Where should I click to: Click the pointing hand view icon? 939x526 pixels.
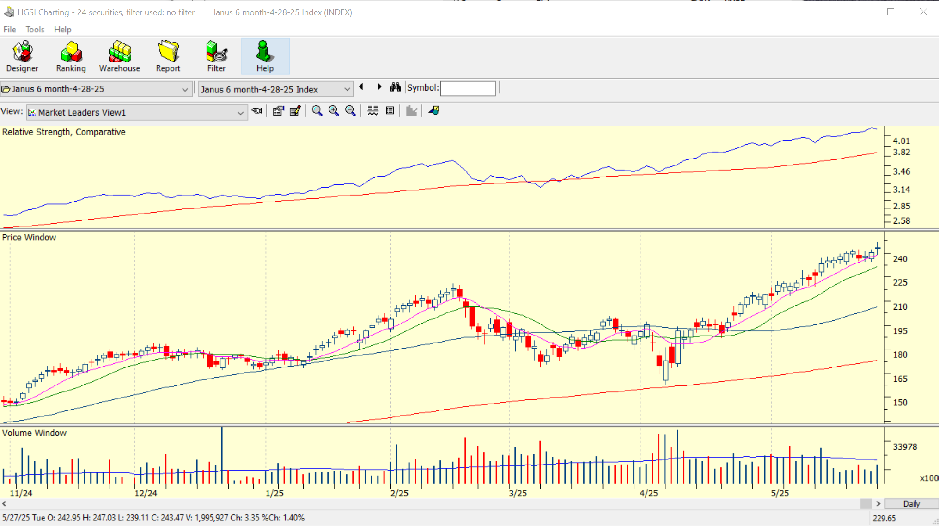point(257,111)
